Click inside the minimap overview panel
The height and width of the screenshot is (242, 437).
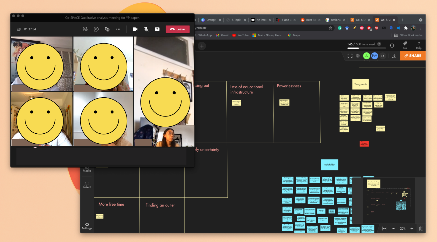388,200
